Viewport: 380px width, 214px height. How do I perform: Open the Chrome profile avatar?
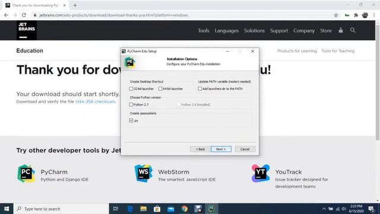tap(365, 15)
